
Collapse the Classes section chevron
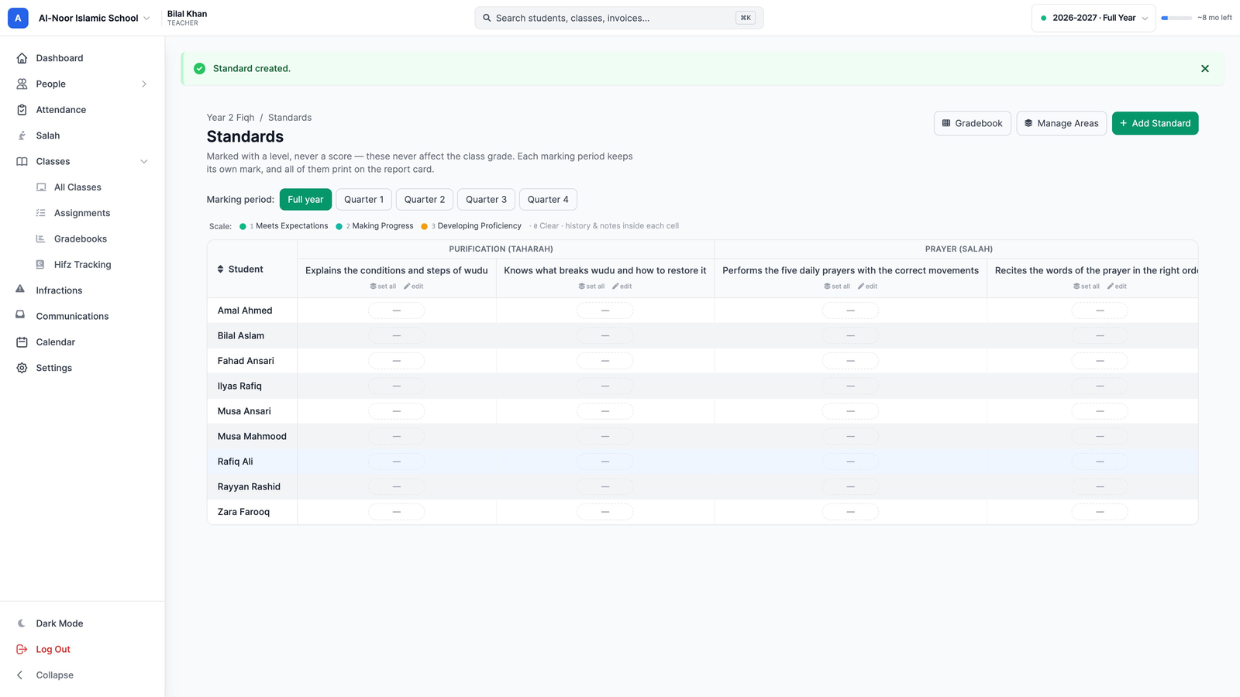(144, 161)
